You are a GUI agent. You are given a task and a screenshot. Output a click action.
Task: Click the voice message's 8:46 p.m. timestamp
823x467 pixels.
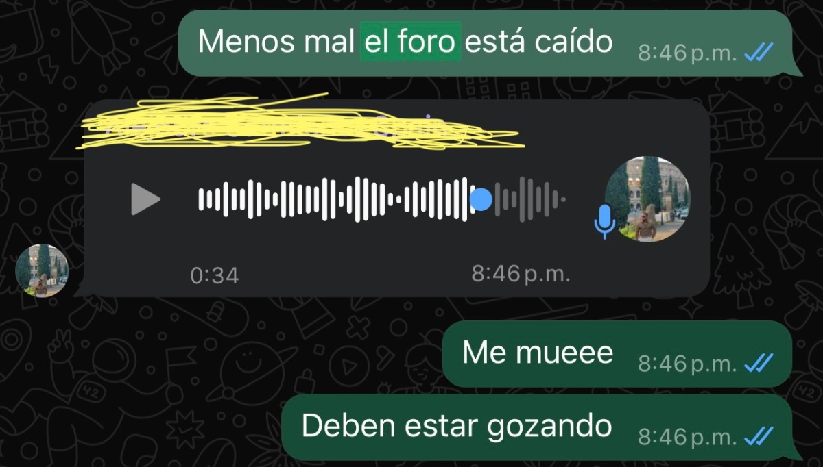[x=521, y=275]
